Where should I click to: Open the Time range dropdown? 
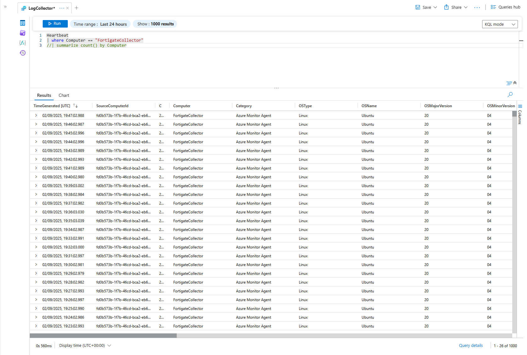point(100,24)
